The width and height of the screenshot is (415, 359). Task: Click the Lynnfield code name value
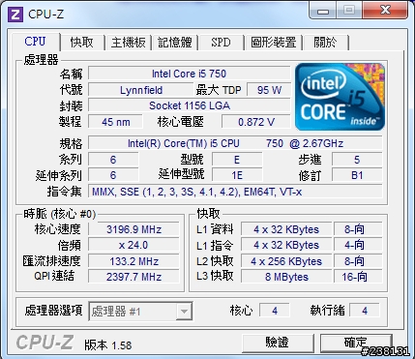pos(141,90)
